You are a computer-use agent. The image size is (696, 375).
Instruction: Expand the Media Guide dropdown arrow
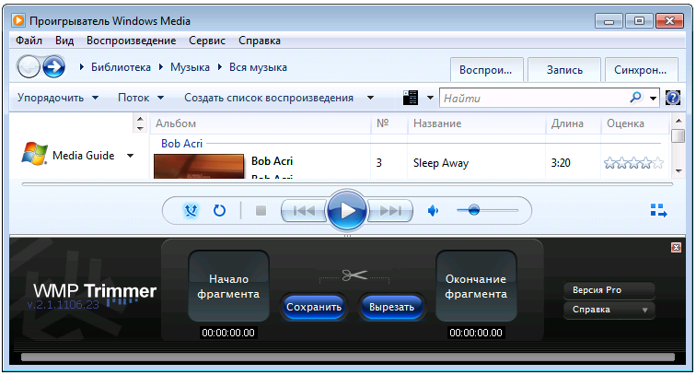[x=130, y=156]
